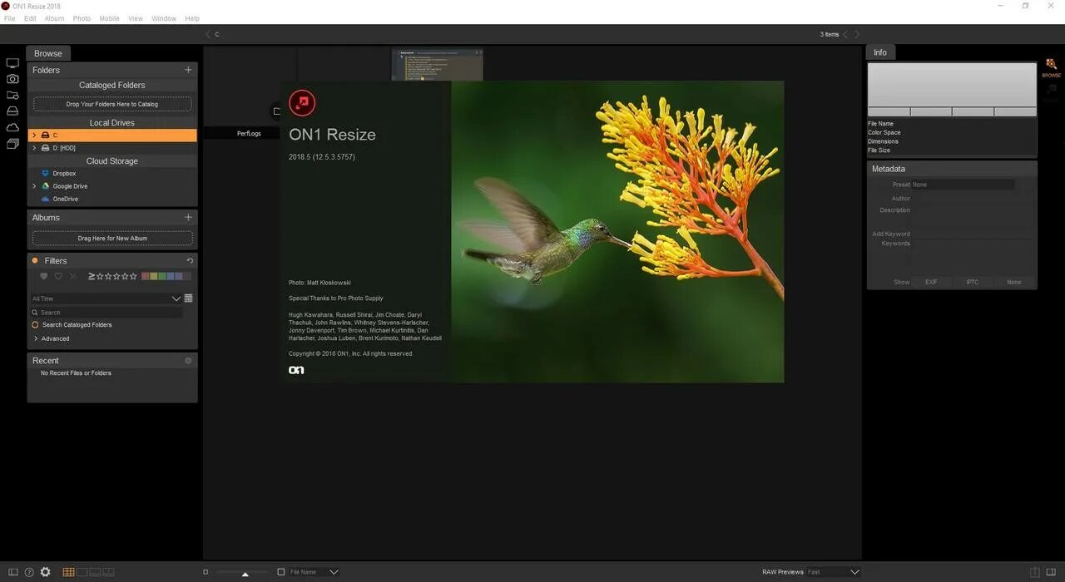The image size is (1065, 582).
Task: Go to next item near 3 items
Action: (x=857, y=34)
